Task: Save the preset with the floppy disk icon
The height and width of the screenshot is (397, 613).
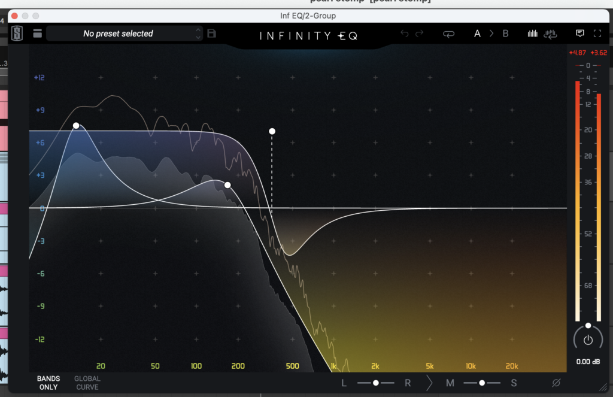Action: (211, 34)
